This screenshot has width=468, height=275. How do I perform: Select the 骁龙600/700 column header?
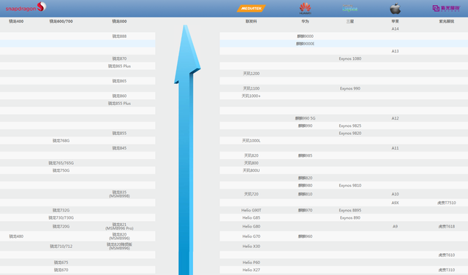pyautogui.click(x=61, y=21)
